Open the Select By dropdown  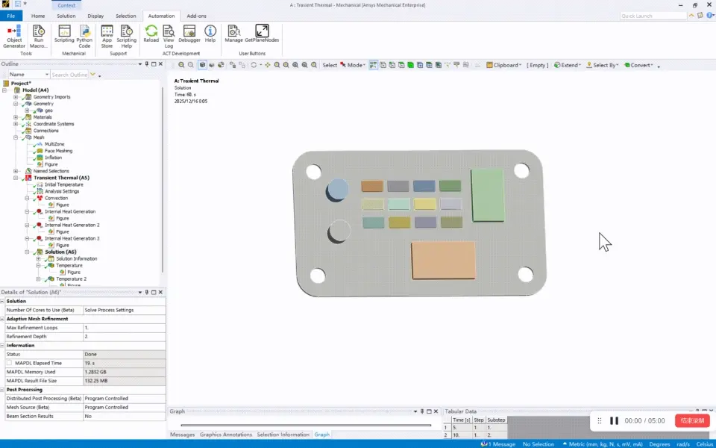point(603,66)
